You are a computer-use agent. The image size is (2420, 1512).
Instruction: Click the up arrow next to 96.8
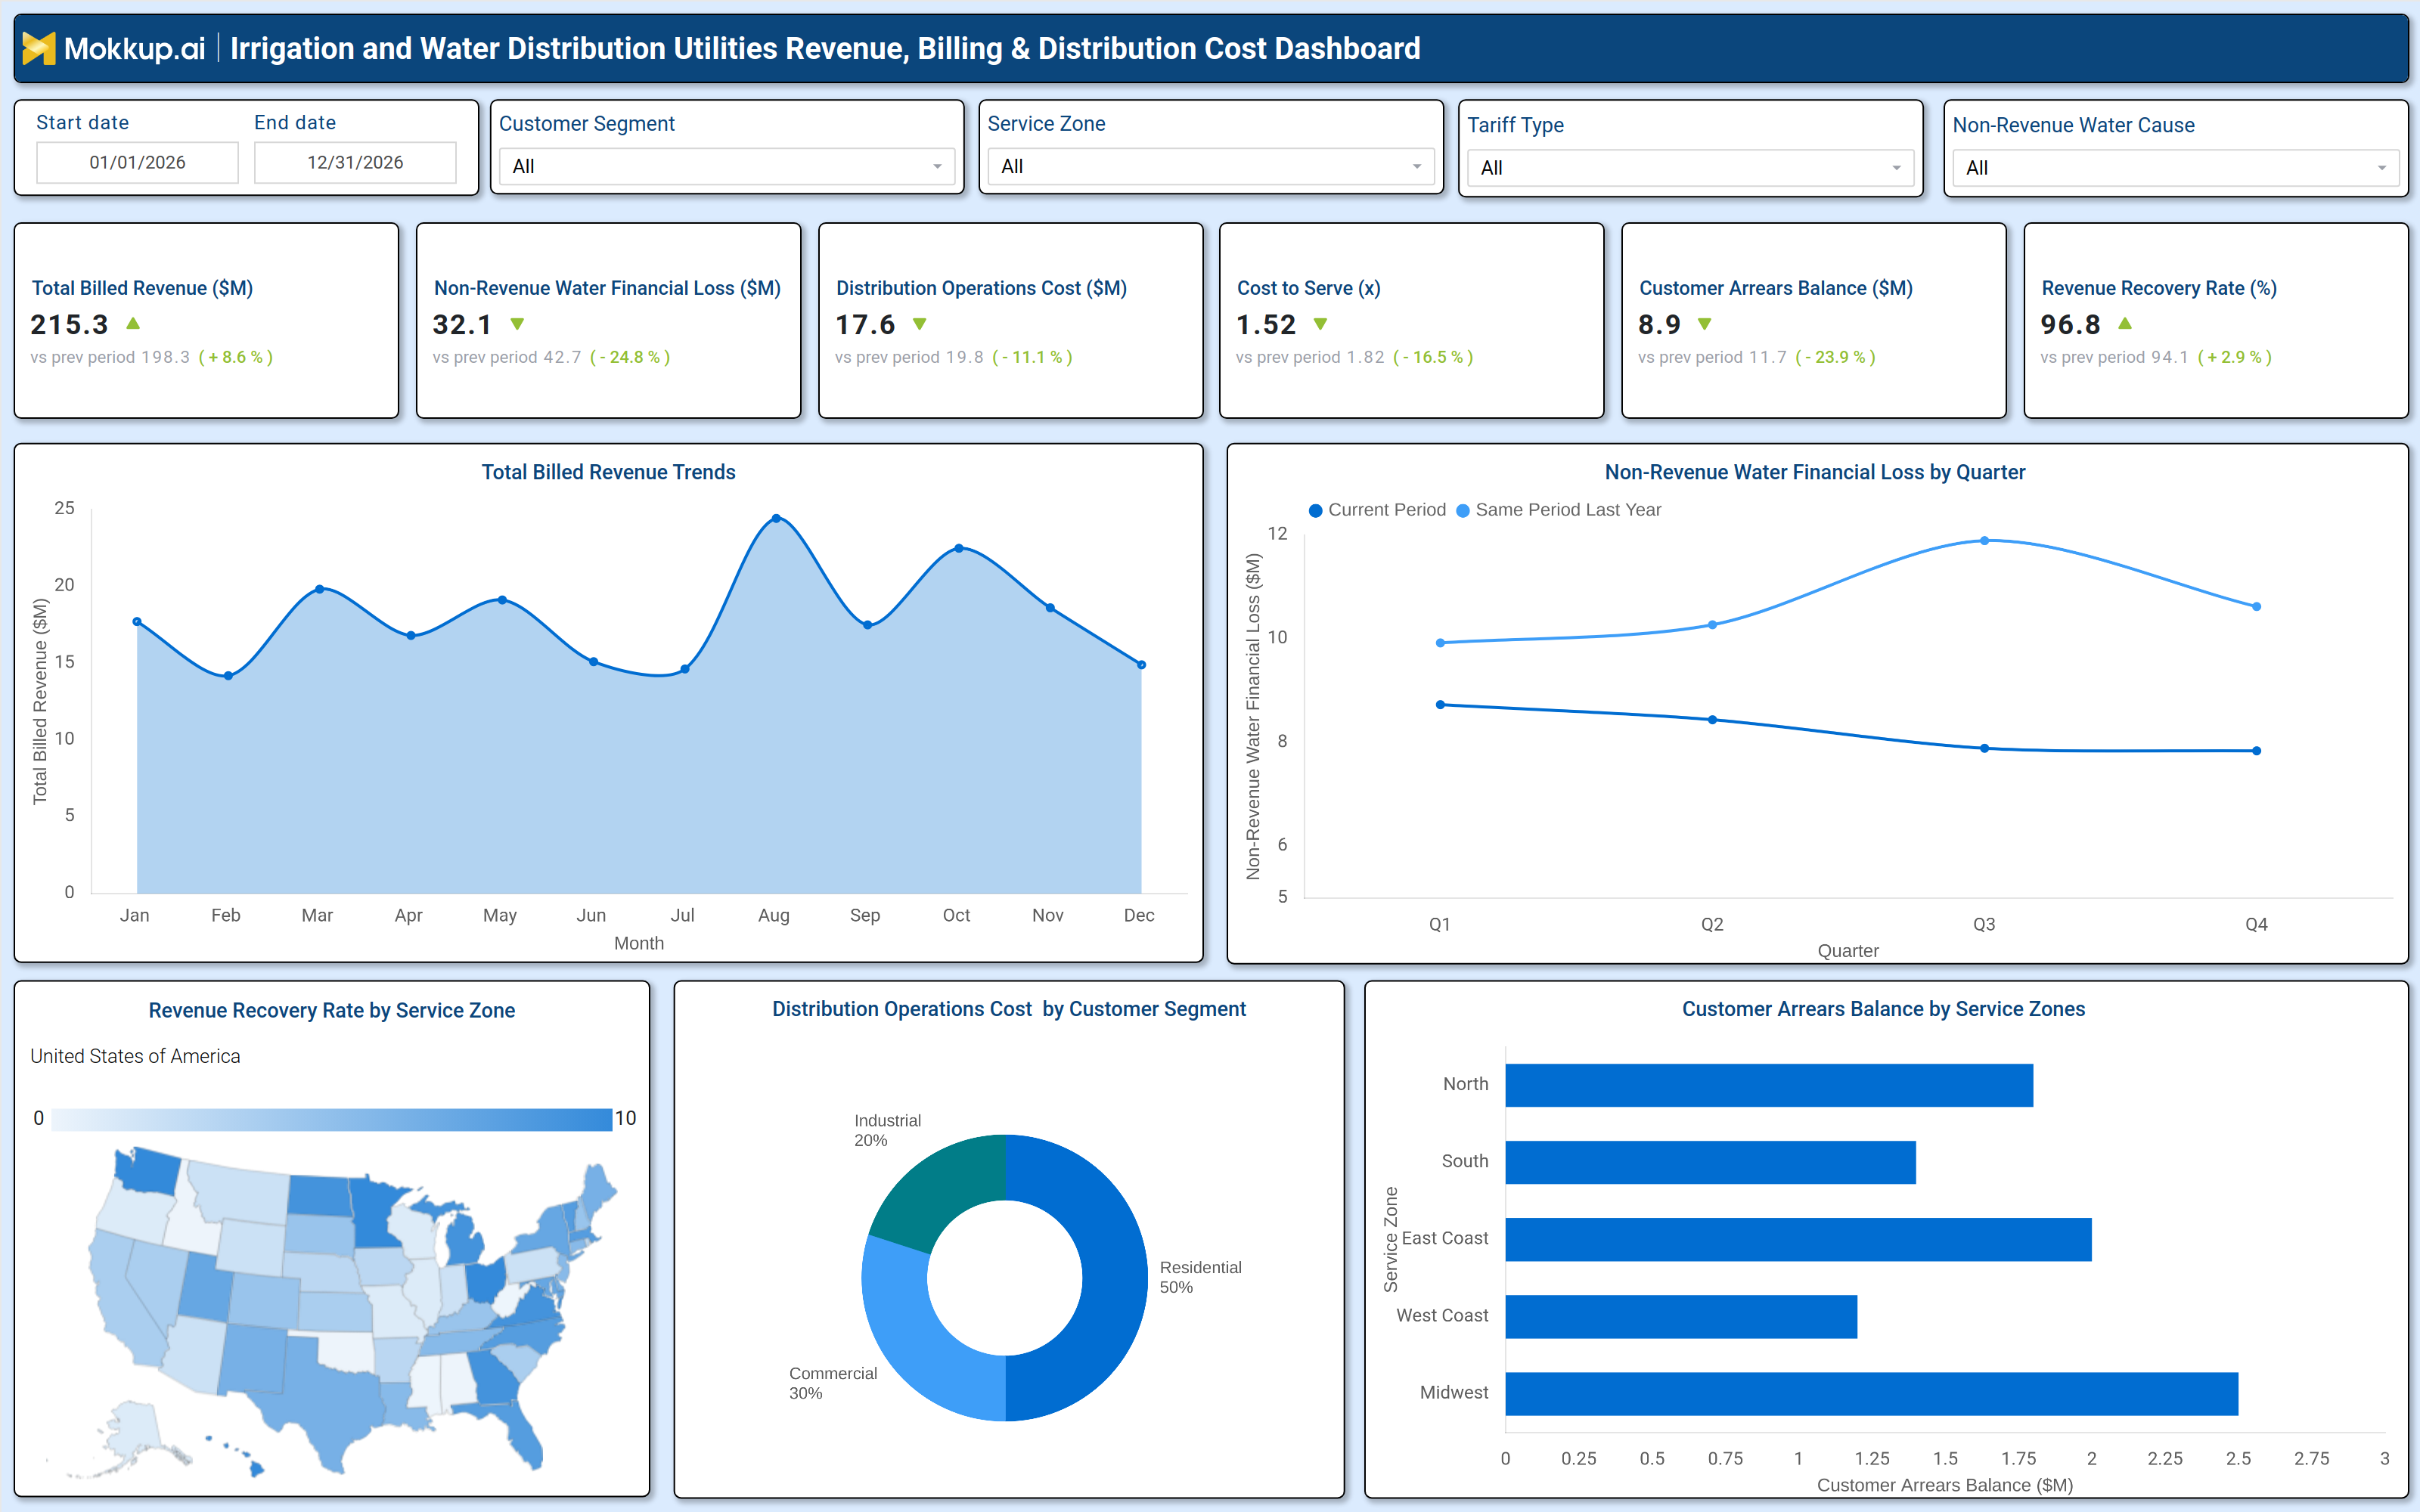(2125, 324)
